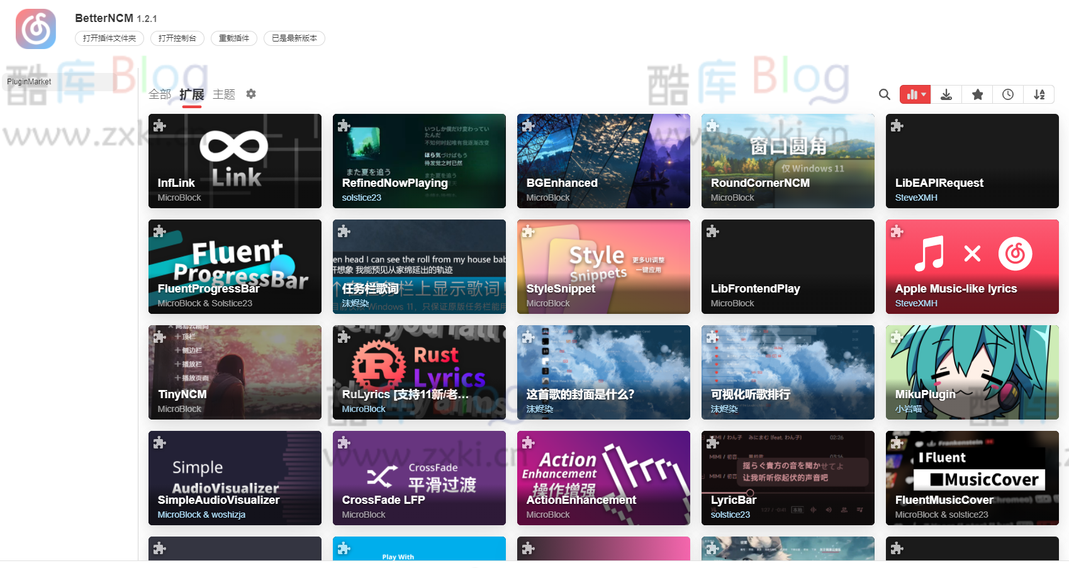The image size is (1069, 568).
Task: Sort plugins alphabetically A to Z
Action: pyautogui.click(x=1039, y=94)
